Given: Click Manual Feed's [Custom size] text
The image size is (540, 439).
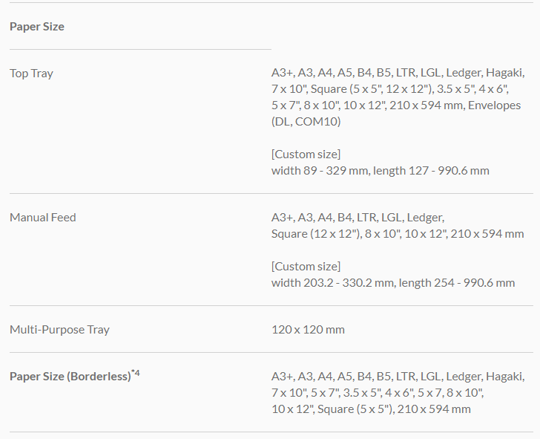Looking at the screenshot, I should click(306, 266).
